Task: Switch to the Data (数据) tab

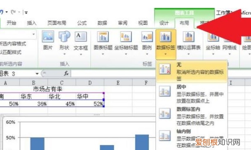Action: 102,23
